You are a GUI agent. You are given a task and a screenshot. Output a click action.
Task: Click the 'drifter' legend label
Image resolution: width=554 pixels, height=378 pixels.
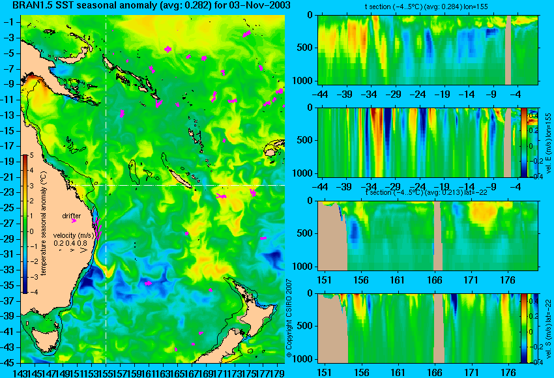coord(72,216)
